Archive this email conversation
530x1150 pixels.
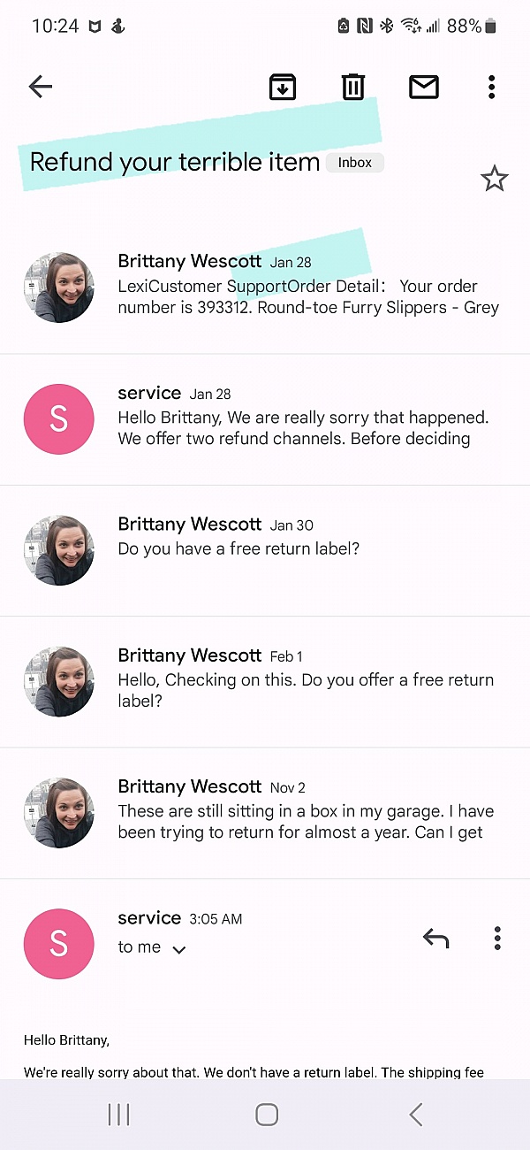pyautogui.click(x=283, y=87)
